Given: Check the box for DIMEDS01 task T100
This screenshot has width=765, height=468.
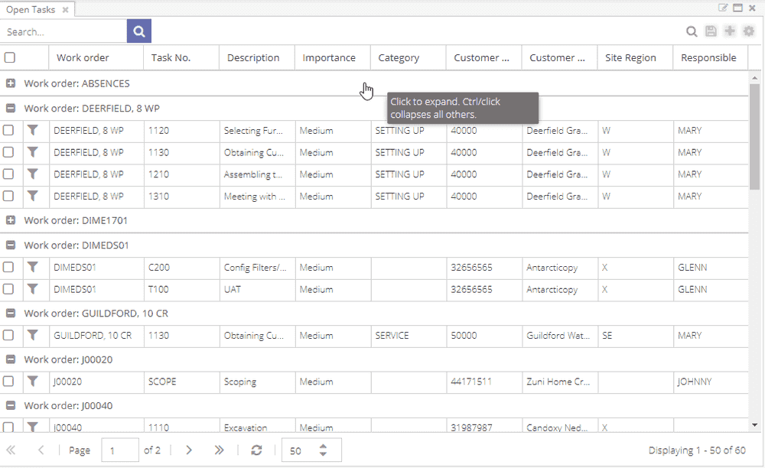Looking at the screenshot, I should [8, 289].
